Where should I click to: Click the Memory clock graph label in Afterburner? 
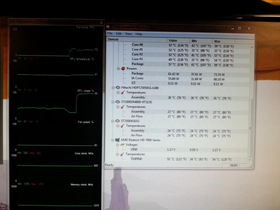(82, 185)
